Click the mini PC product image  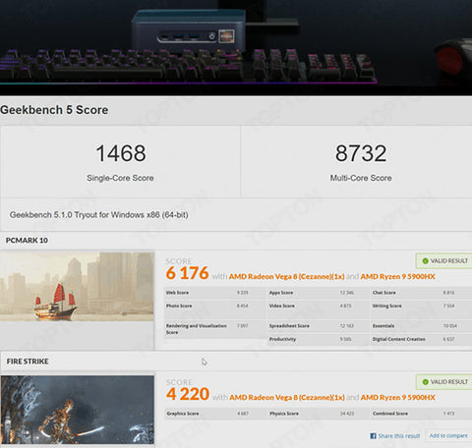pyautogui.click(x=189, y=30)
